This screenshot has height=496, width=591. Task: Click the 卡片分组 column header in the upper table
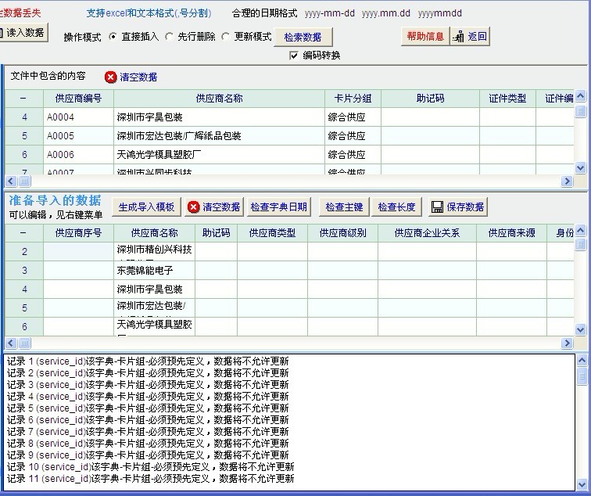pos(353,99)
